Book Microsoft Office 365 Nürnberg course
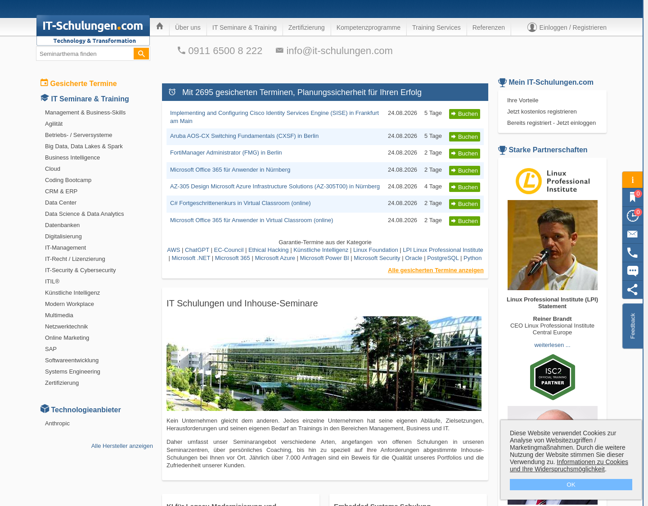The image size is (648, 506). click(464, 171)
